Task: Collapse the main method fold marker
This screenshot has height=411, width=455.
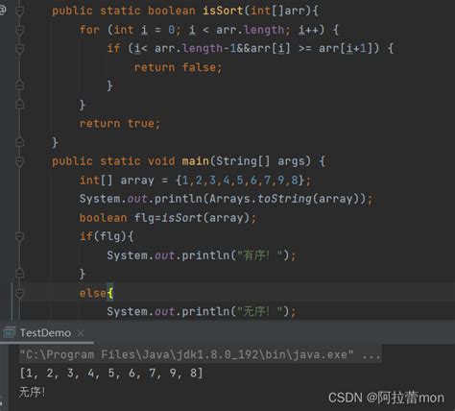Action: [x=19, y=161]
